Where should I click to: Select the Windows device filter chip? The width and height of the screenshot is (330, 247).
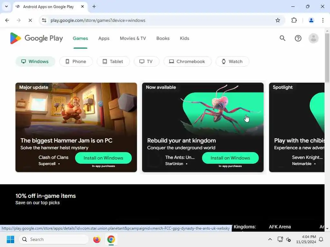pyautogui.click(x=35, y=61)
